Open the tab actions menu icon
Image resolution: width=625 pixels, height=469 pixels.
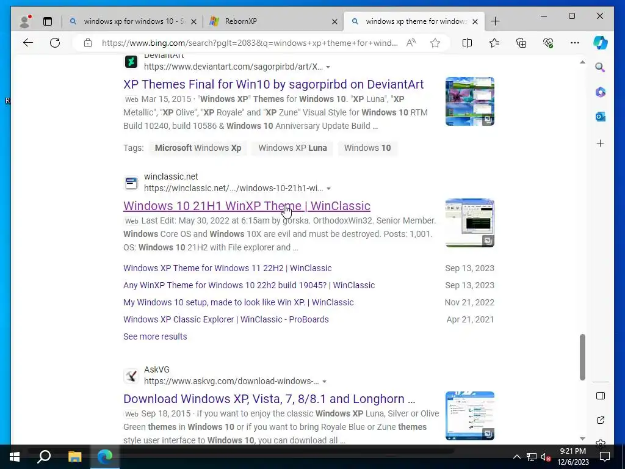click(48, 21)
